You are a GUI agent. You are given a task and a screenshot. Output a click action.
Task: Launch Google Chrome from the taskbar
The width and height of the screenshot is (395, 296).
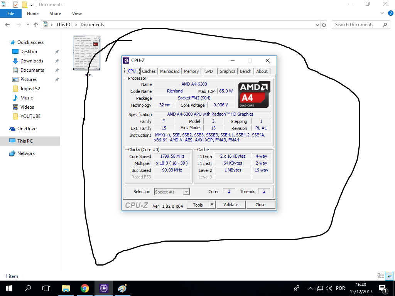(x=85, y=288)
